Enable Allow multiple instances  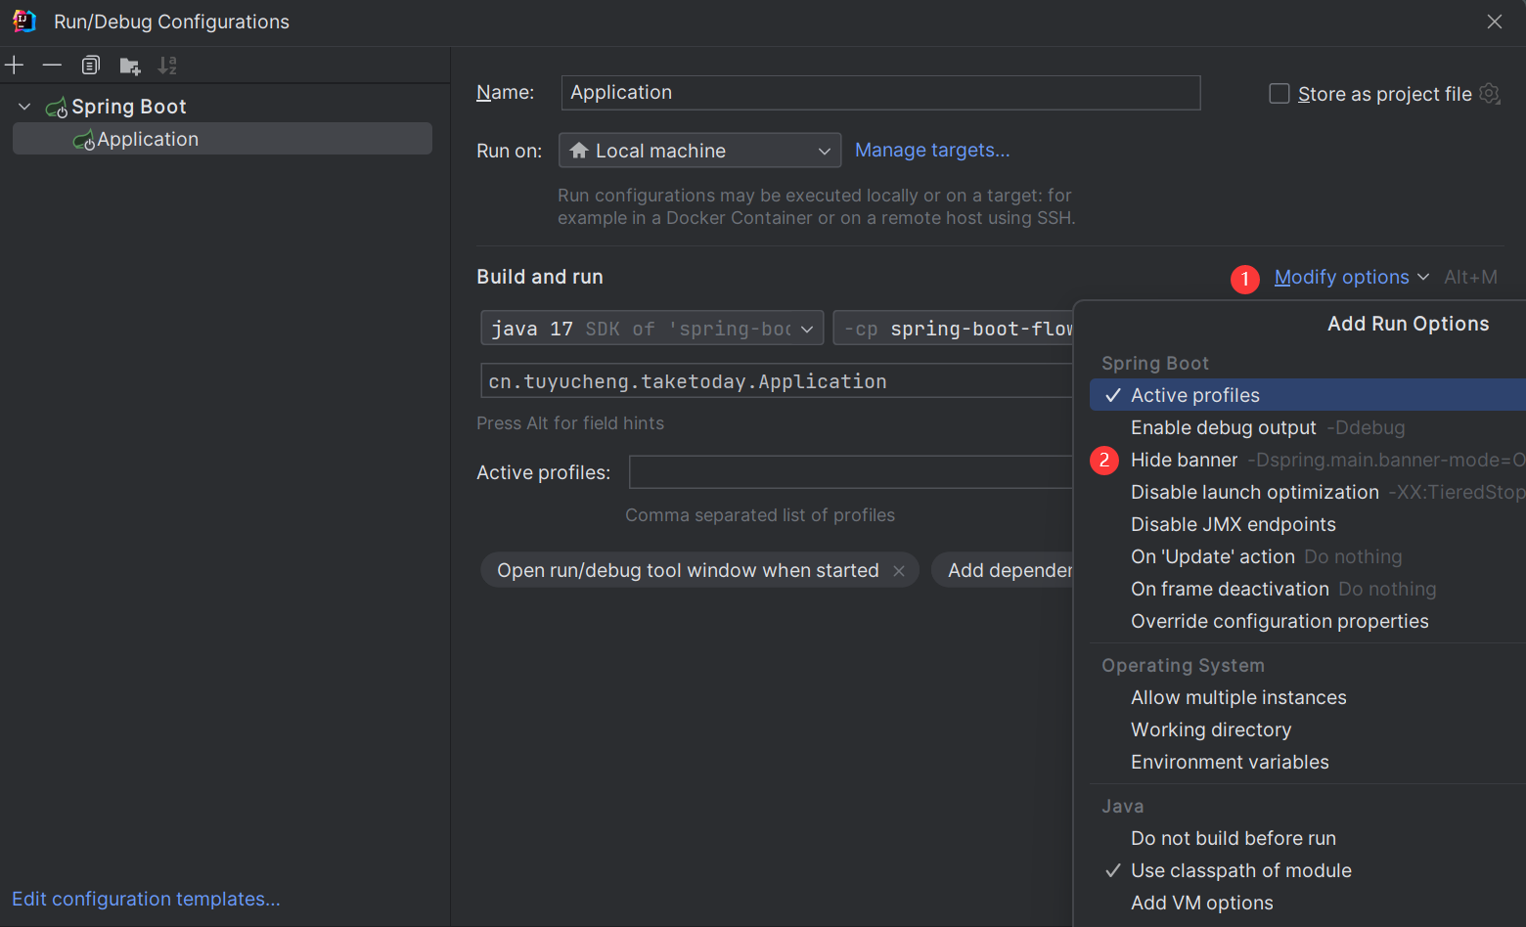[x=1308, y=697]
